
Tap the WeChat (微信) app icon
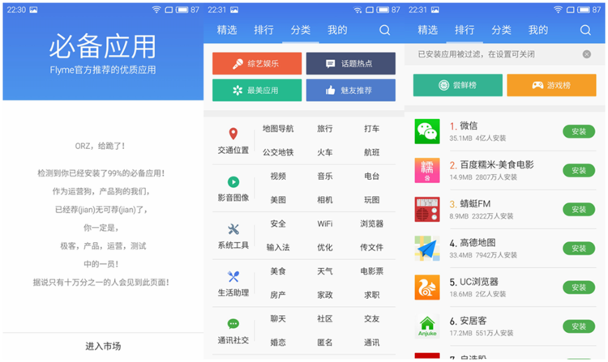click(427, 132)
